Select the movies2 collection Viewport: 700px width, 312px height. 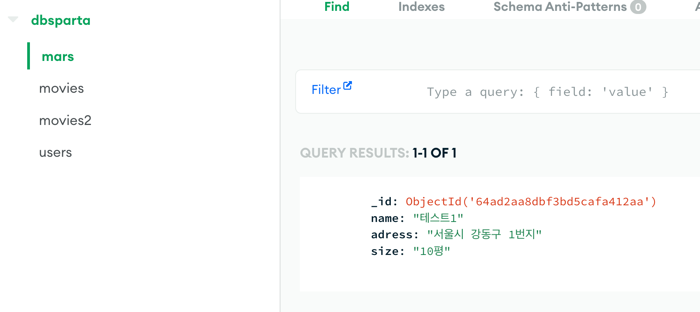click(65, 120)
